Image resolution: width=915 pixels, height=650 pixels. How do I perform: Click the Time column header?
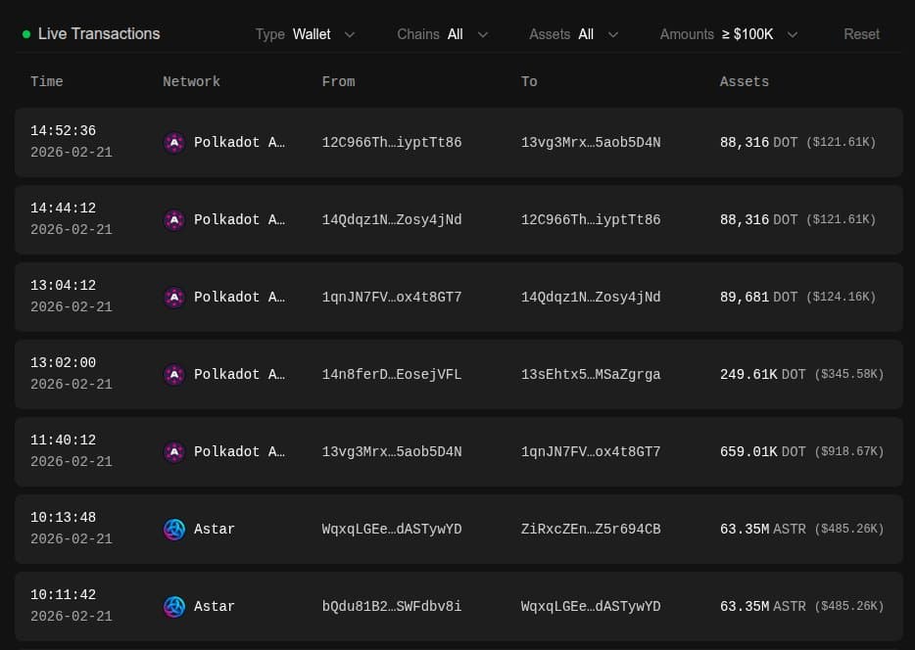point(46,81)
